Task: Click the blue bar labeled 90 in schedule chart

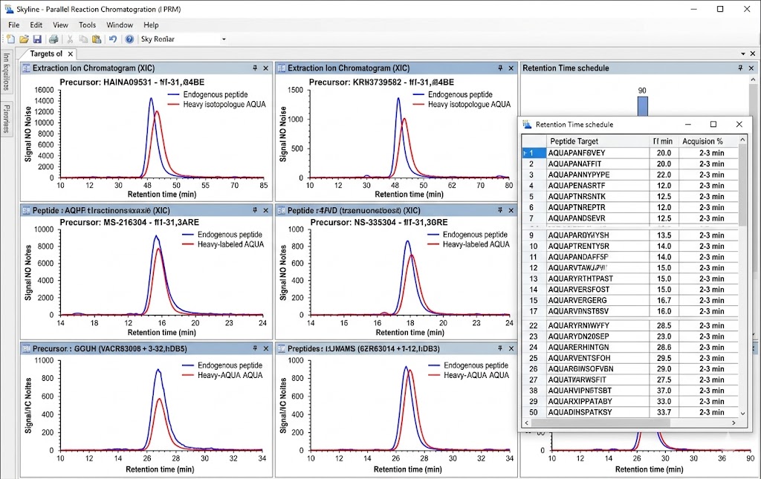Action: pos(642,106)
